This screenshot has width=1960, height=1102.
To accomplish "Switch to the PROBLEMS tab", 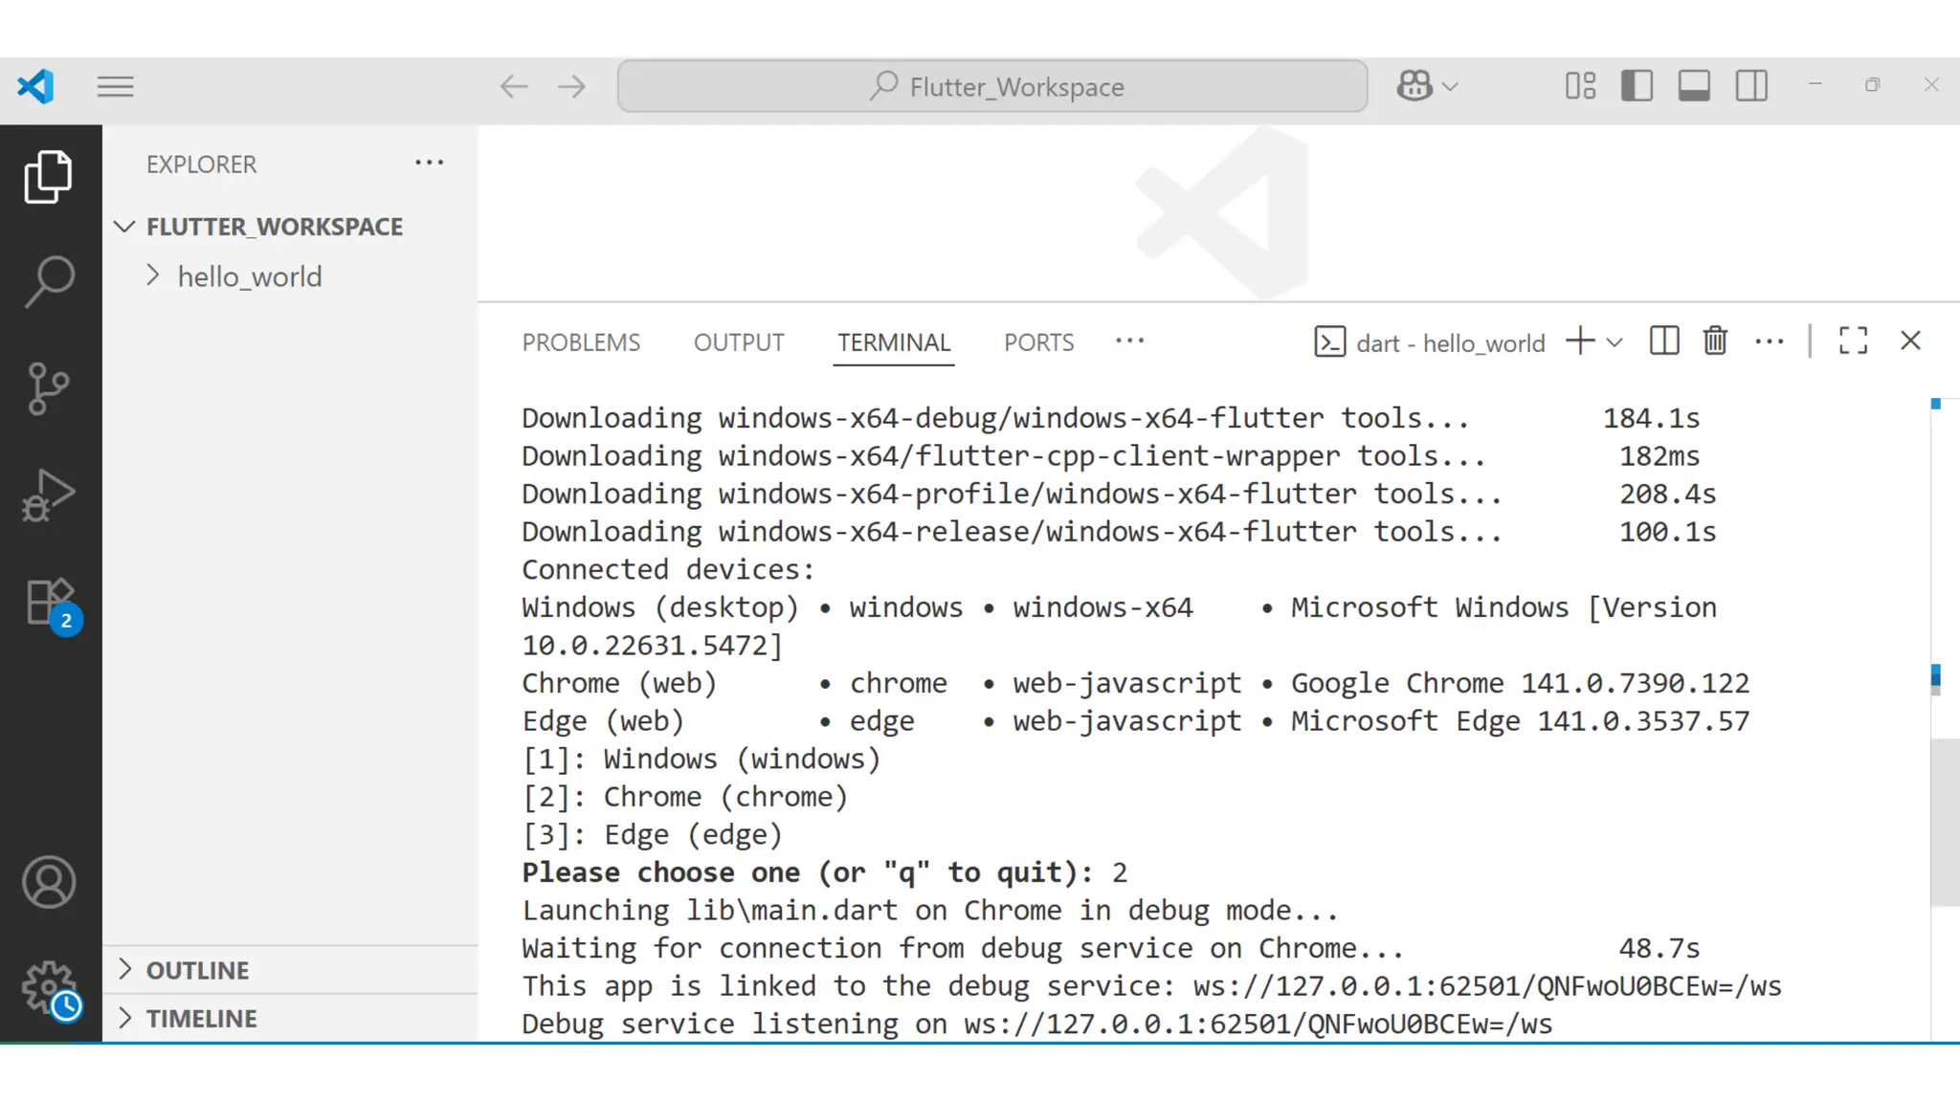I will pos(581,342).
